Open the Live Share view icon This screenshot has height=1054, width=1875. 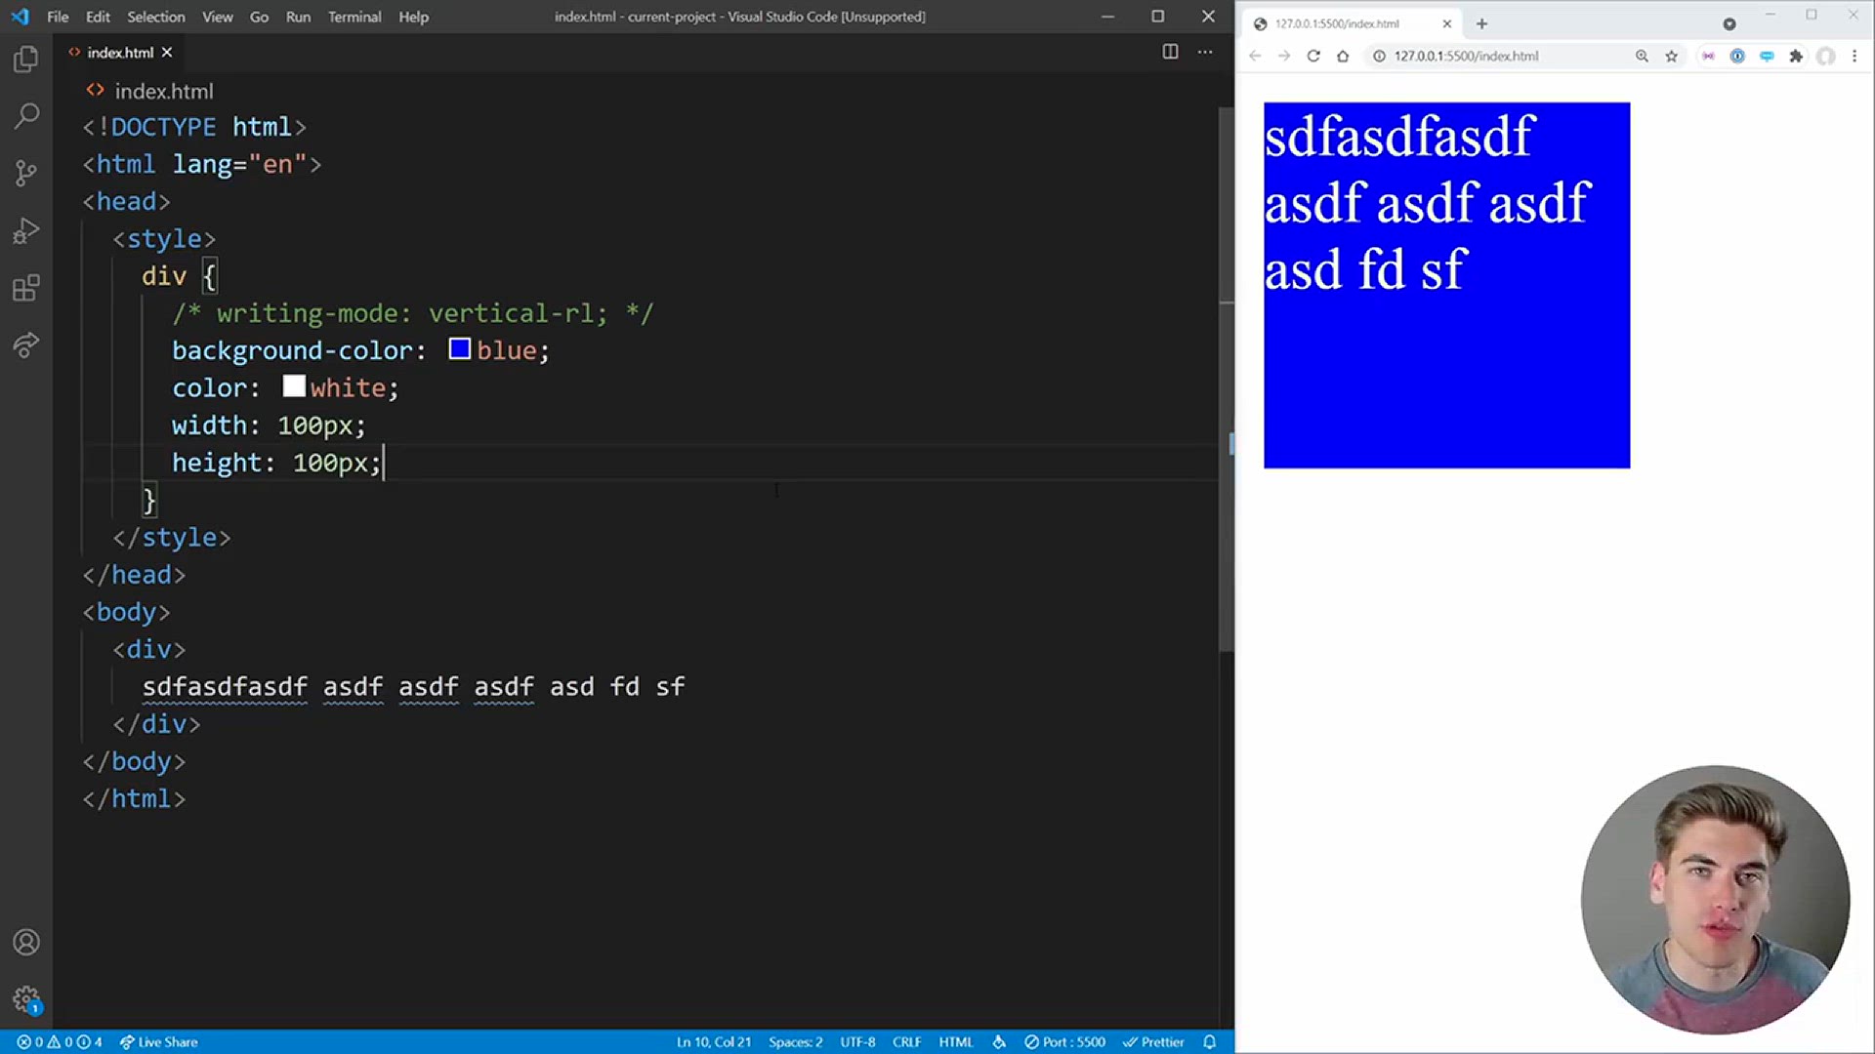click(26, 345)
